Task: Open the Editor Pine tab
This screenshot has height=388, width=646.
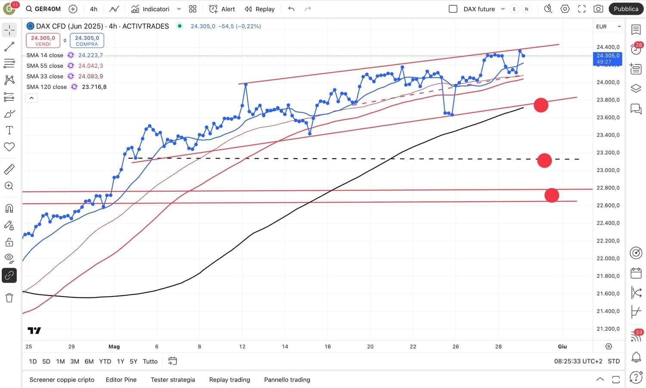Action: point(121,380)
